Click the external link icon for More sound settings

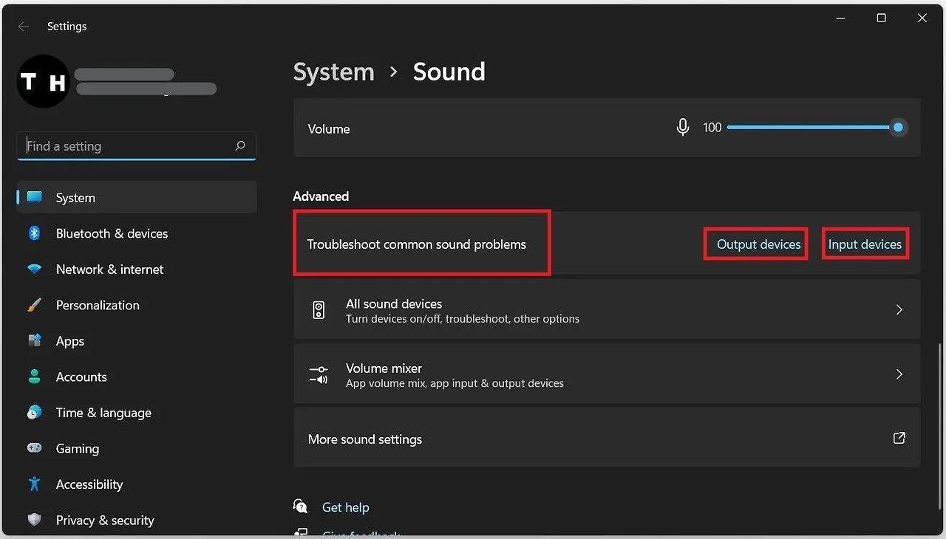(x=899, y=438)
